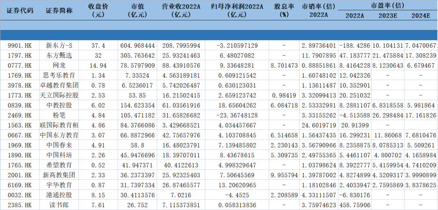438x210 pixels.
Task: Click dividend yield 8.701473
Action: click(284, 65)
